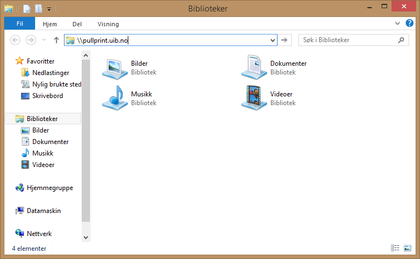Screen dimensions: 420x259
Task: Click the navigation pane scroll down arrow
Action: tap(85, 237)
